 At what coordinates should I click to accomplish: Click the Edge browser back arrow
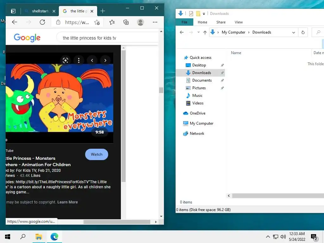(15, 22)
